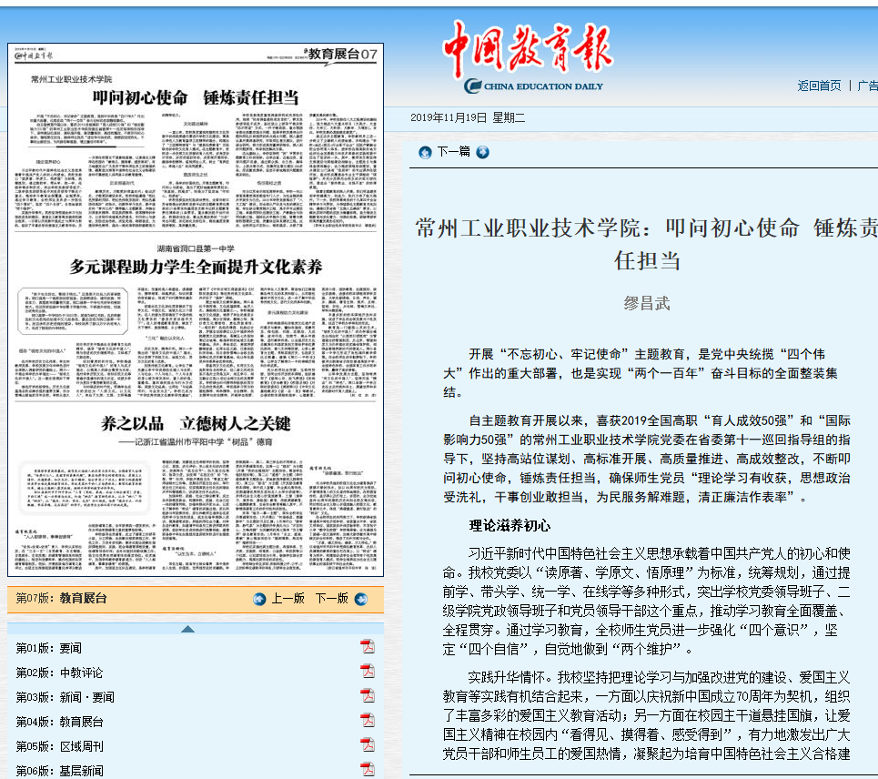The height and width of the screenshot is (779, 878).
Task: Click the China Education Daily logo
Action: [x=528, y=57]
